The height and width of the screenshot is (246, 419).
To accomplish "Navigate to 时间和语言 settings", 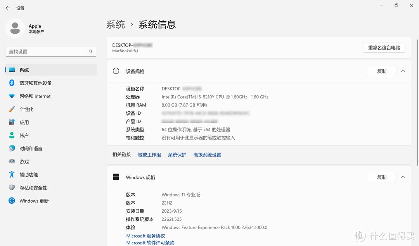I will (x=51, y=148).
